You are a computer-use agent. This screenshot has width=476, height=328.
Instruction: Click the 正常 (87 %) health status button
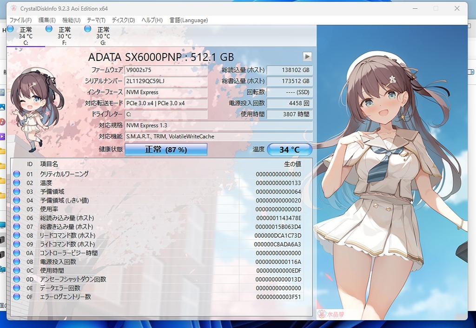166,149
